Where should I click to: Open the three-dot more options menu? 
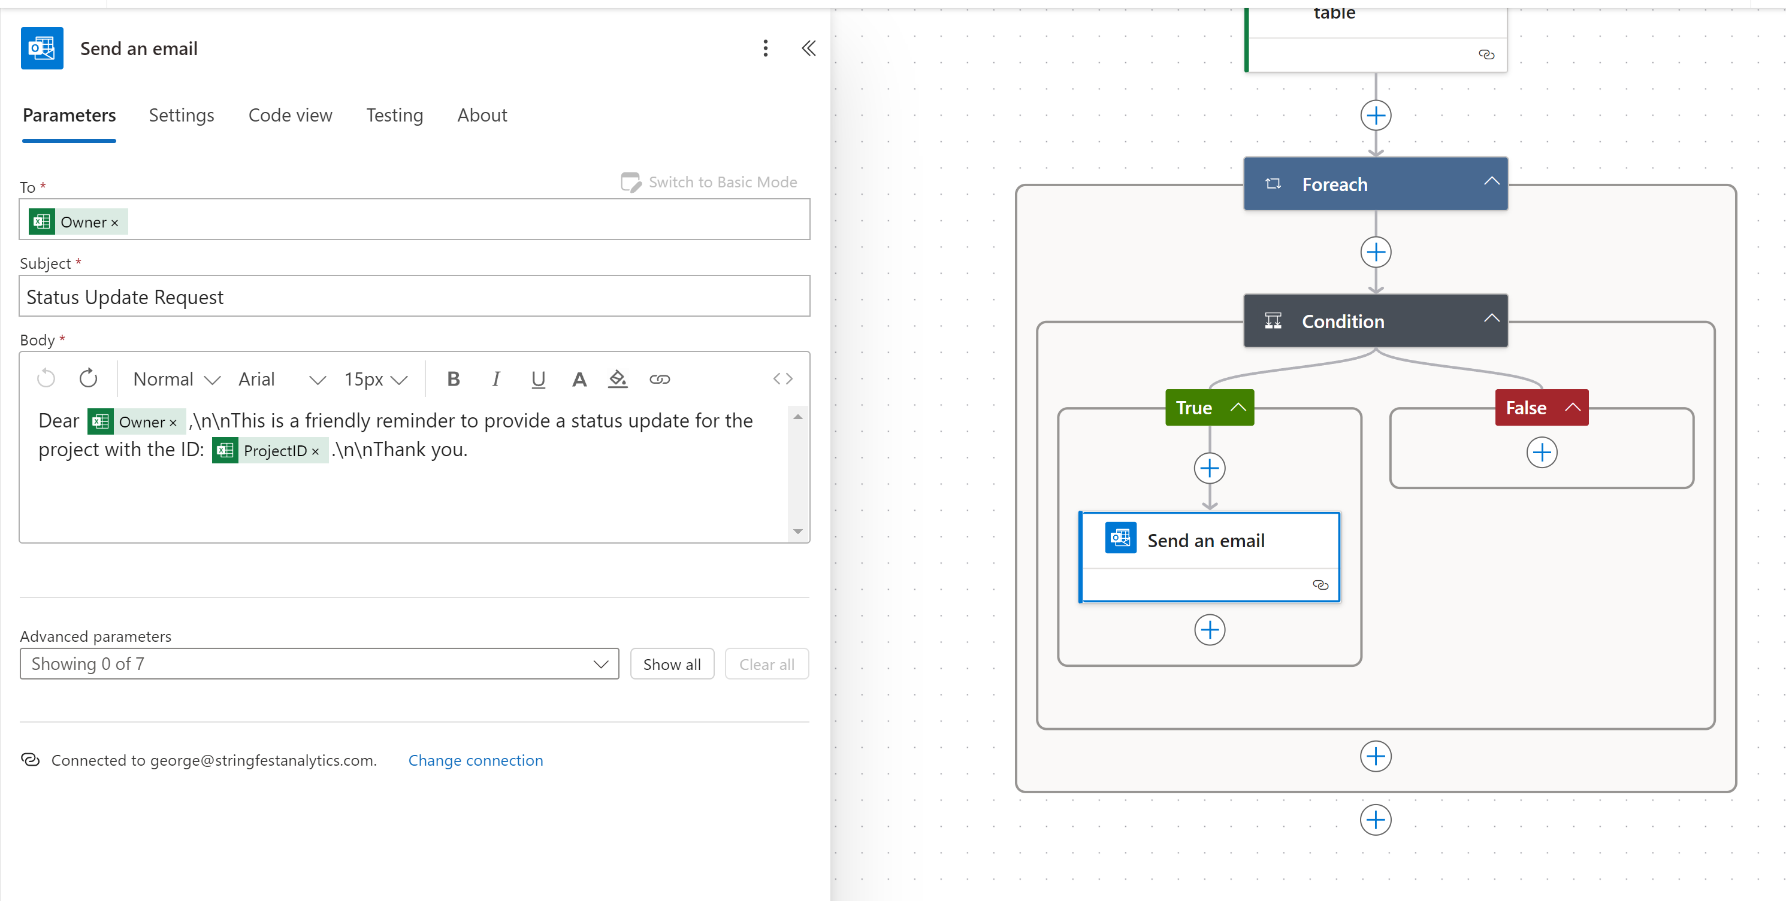pyautogui.click(x=766, y=48)
